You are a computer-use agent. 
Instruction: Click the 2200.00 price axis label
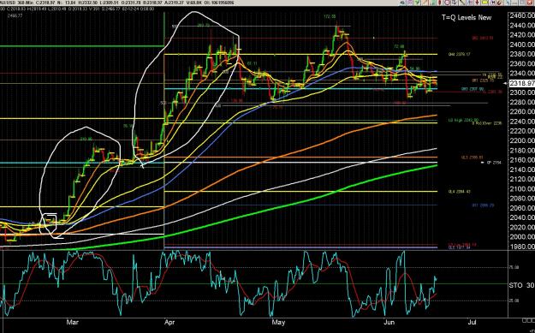point(521,140)
